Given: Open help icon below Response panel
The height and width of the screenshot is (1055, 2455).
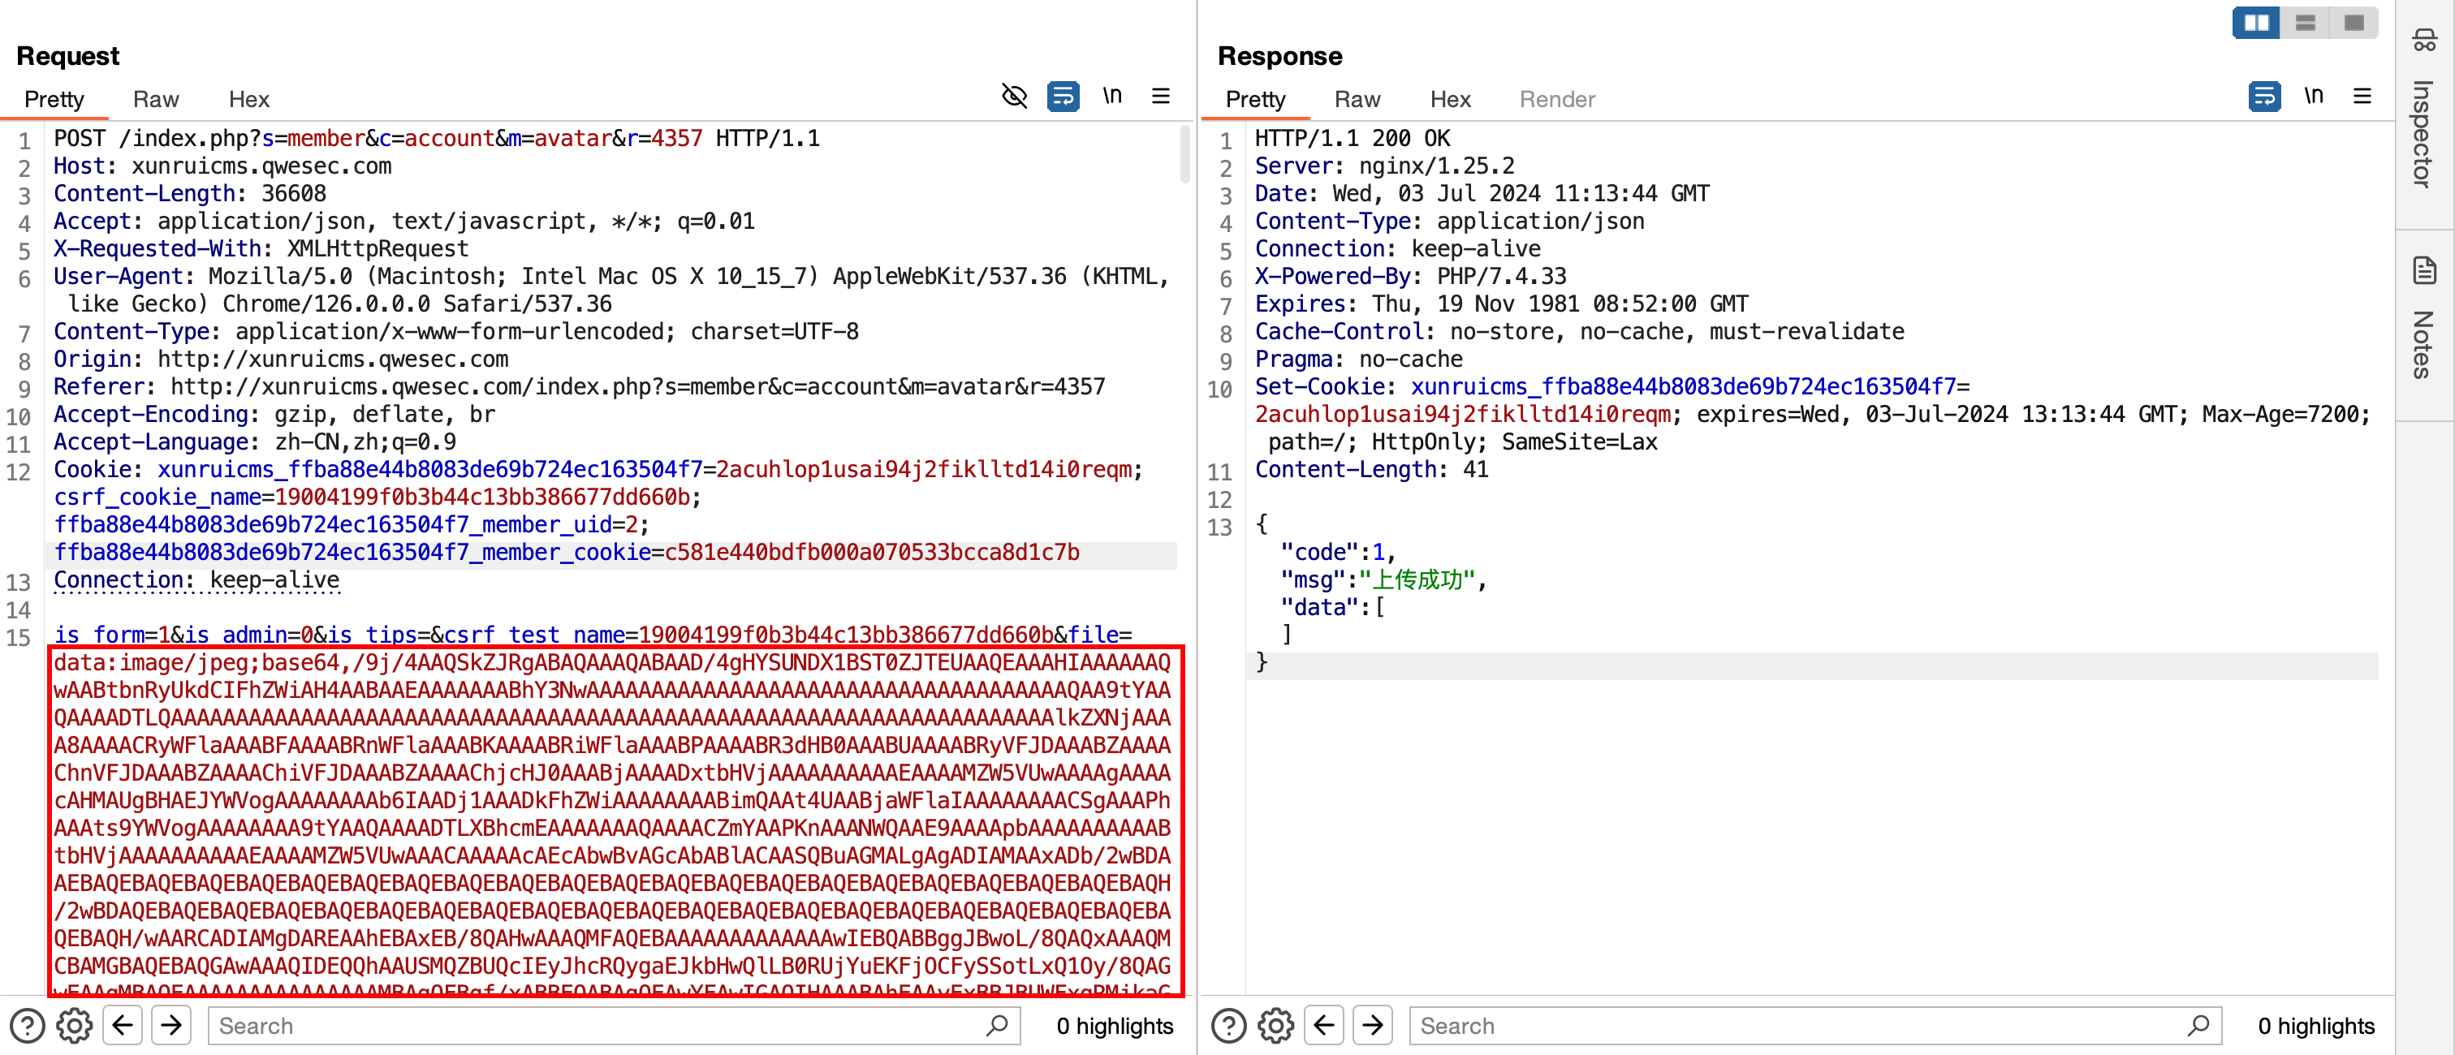Looking at the screenshot, I should pyautogui.click(x=1228, y=1026).
